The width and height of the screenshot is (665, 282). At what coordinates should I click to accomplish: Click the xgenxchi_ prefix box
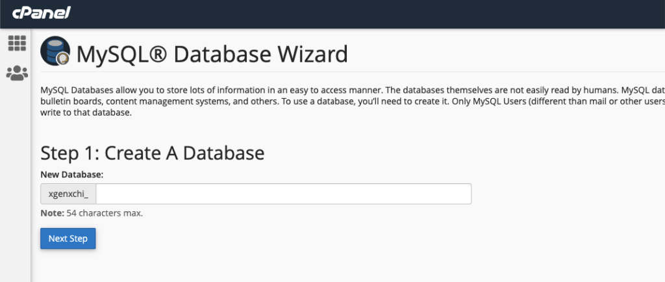(x=68, y=194)
